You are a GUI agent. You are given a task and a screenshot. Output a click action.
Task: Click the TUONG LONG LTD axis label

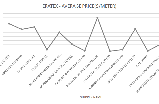click(x=26, y=64)
